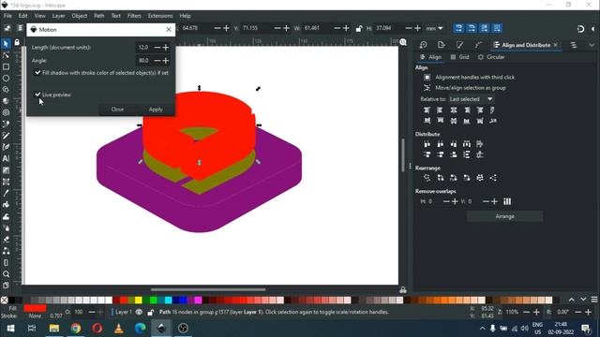
Task: Toggle Move/align selection as group
Action: [x=427, y=88]
